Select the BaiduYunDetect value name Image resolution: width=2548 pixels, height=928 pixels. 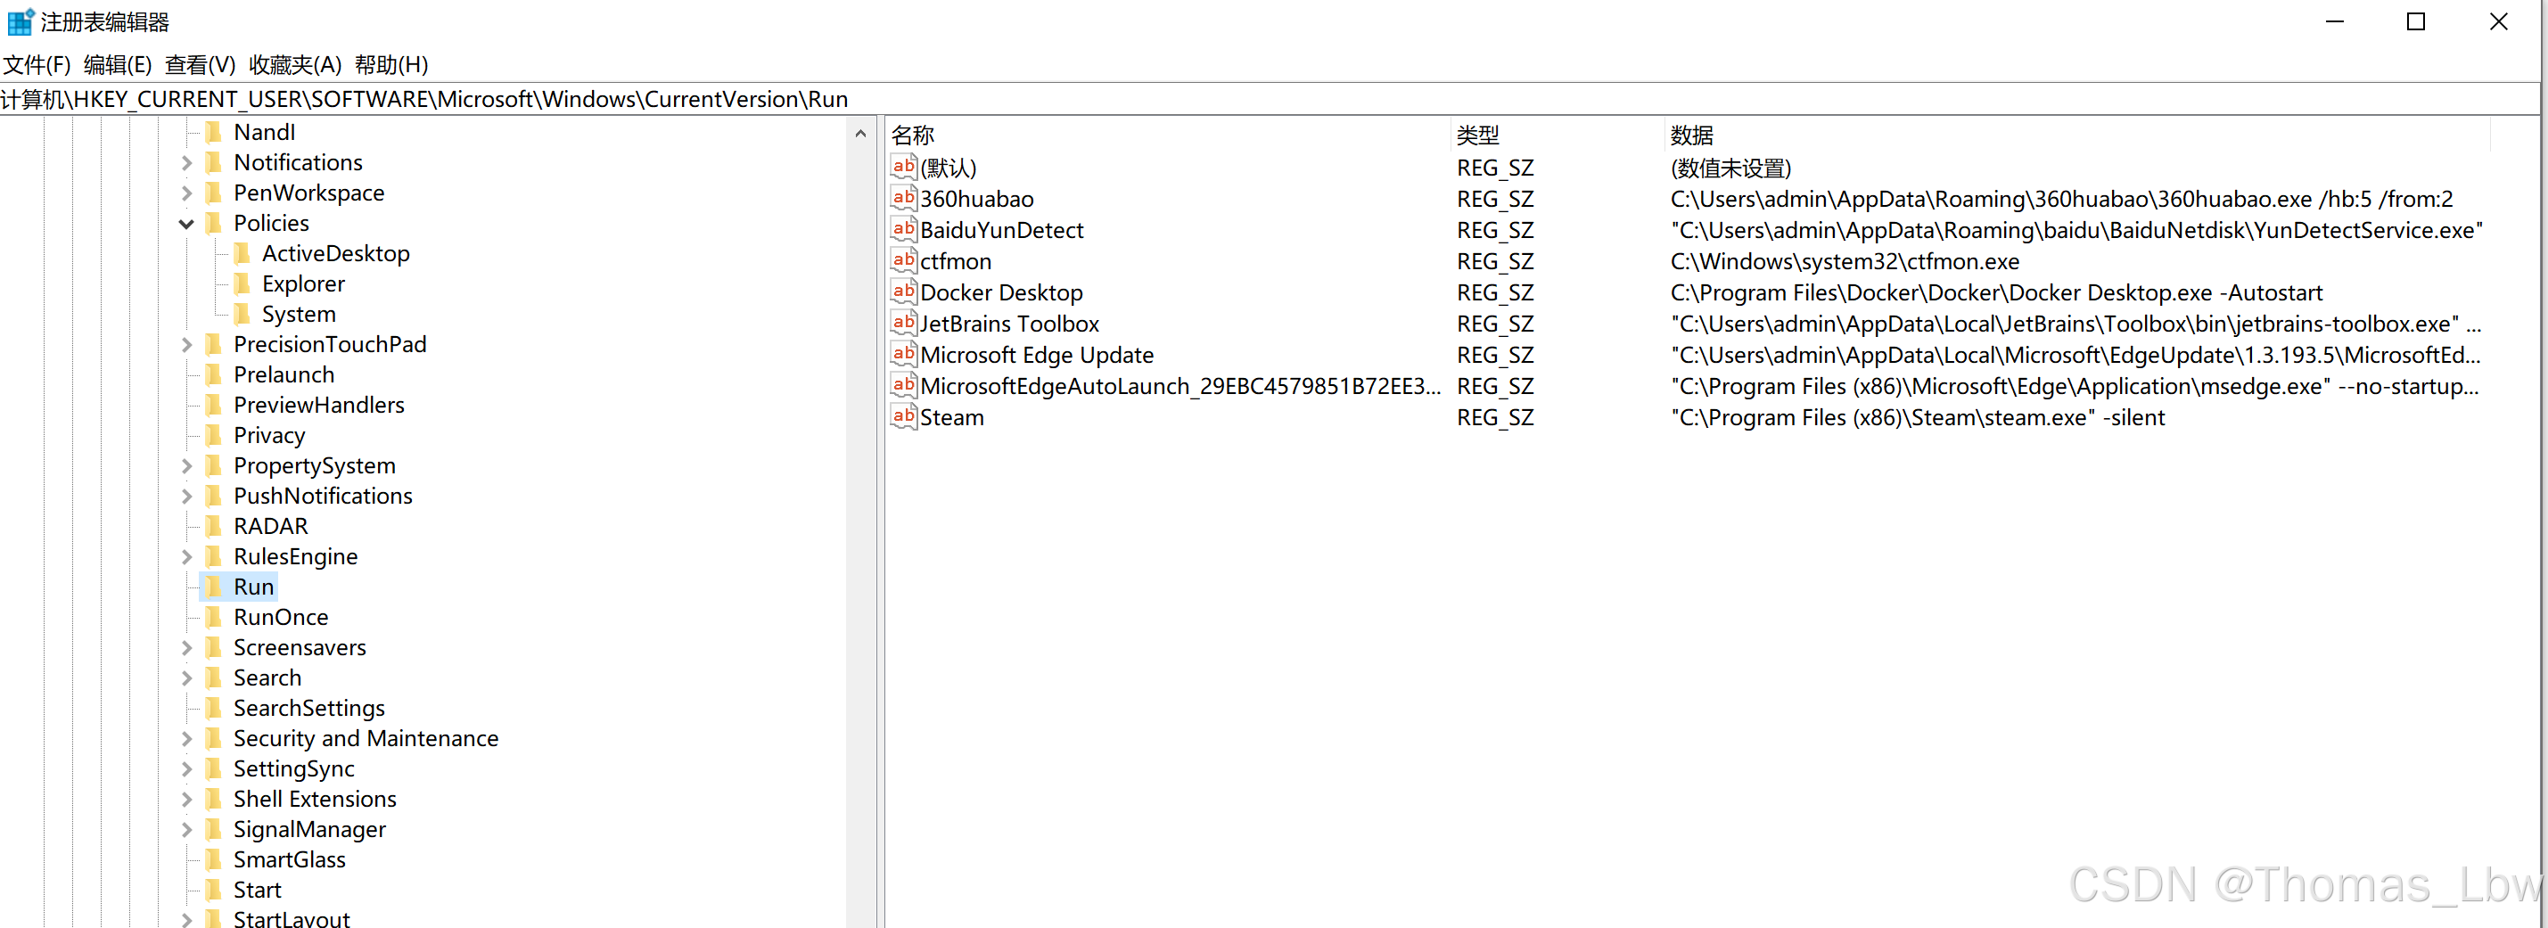[1001, 231]
